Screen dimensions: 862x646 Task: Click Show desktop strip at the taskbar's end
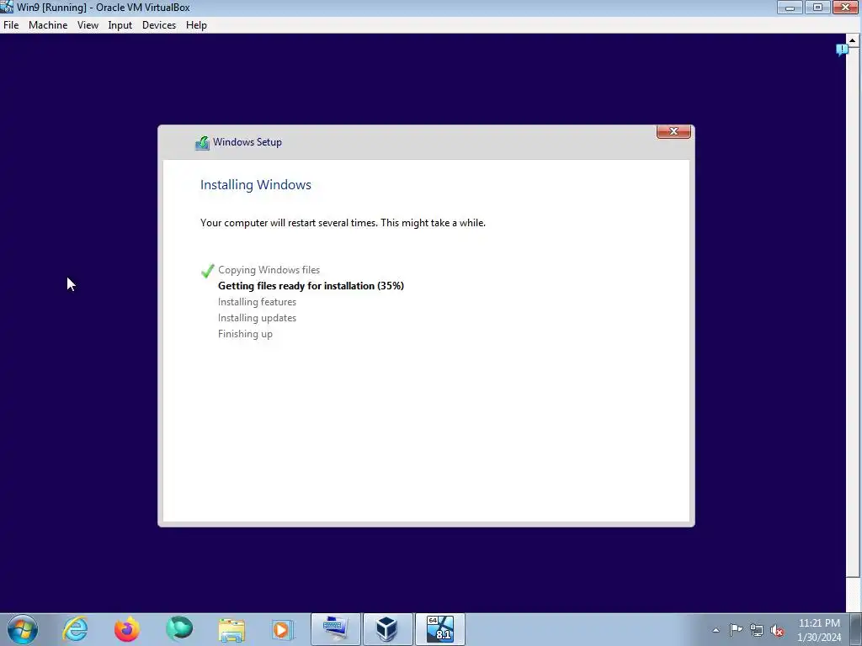(856, 629)
